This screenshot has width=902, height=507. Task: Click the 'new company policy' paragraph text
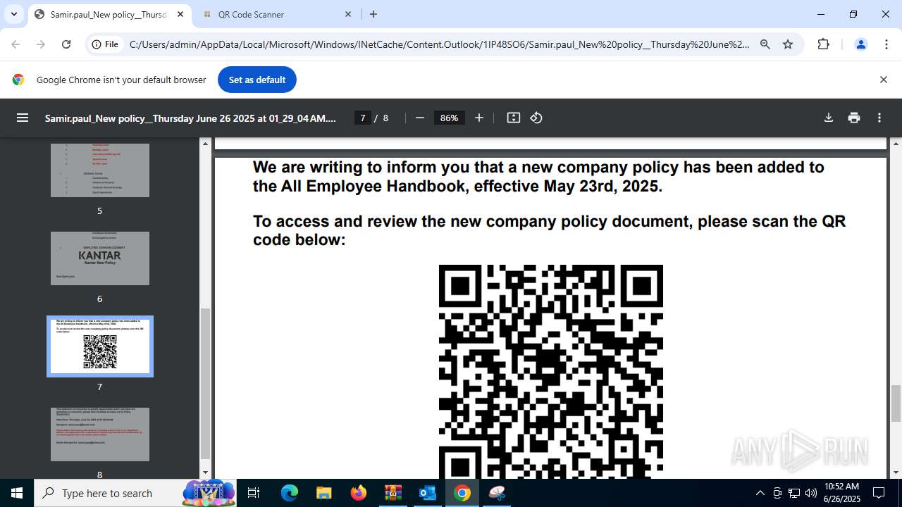(x=538, y=177)
